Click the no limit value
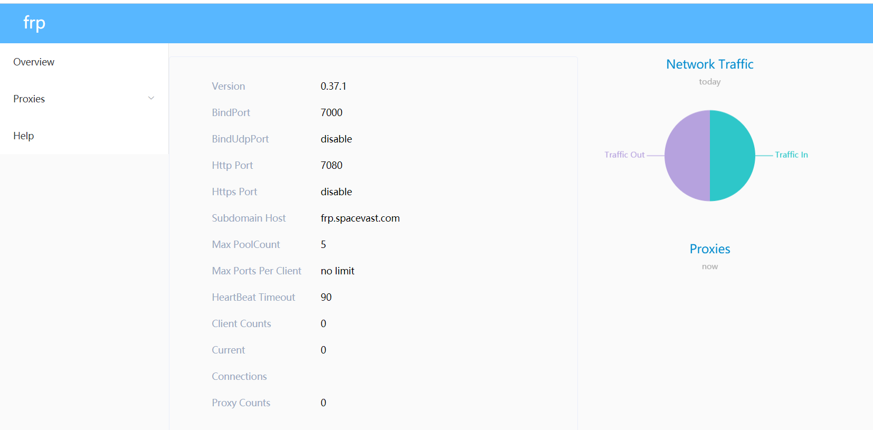Viewport: 873px width, 430px height. 337,271
